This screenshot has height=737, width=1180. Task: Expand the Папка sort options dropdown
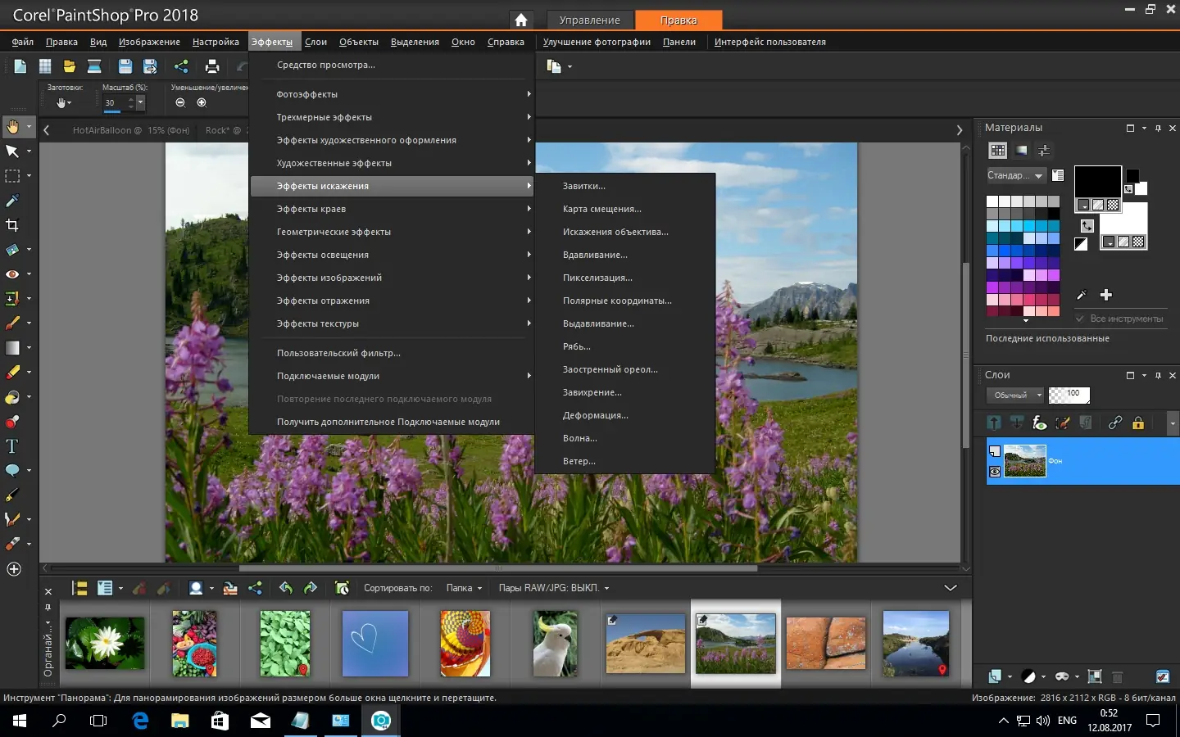[x=464, y=588]
